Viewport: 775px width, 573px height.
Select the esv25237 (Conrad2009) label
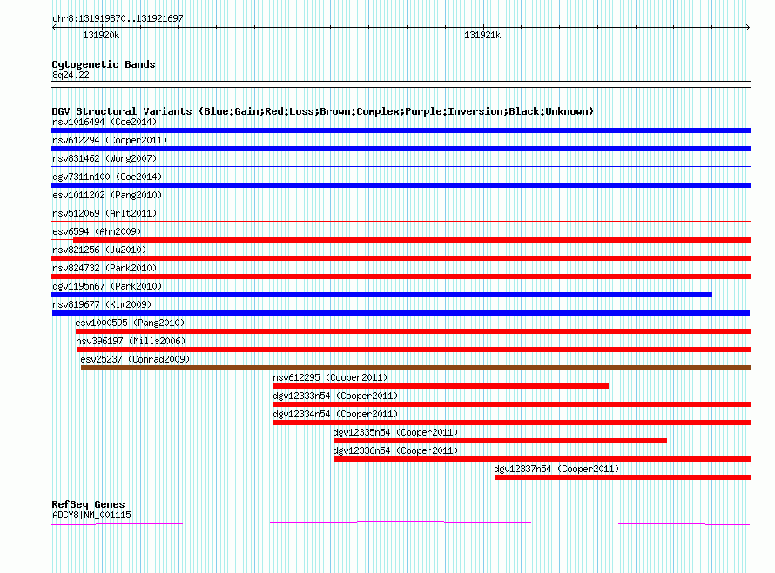(135, 359)
